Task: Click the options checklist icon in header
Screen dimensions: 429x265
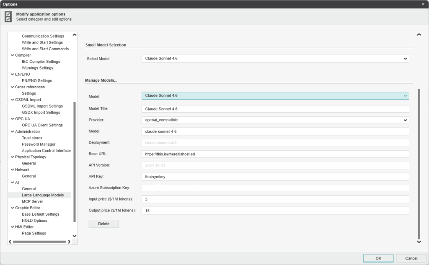Action: pyautogui.click(x=8, y=16)
